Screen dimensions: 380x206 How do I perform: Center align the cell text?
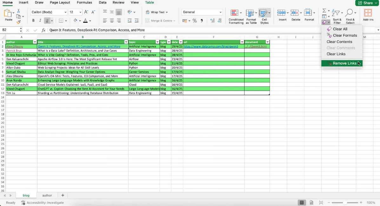click(112, 21)
